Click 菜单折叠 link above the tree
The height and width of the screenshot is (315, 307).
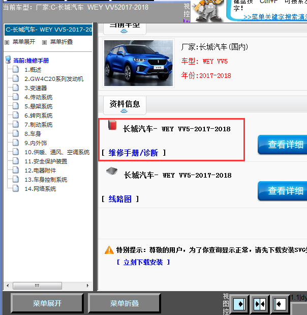pos(61,42)
